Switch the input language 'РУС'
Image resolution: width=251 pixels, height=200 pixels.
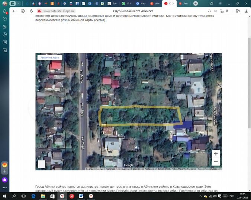(232, 196)
